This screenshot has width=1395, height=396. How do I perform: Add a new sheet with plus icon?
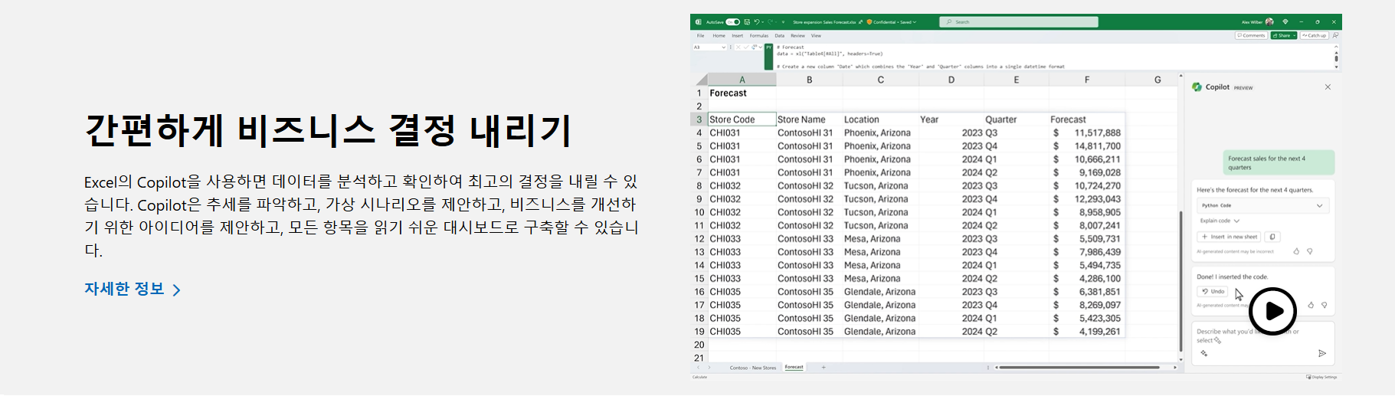pos(824,368)
